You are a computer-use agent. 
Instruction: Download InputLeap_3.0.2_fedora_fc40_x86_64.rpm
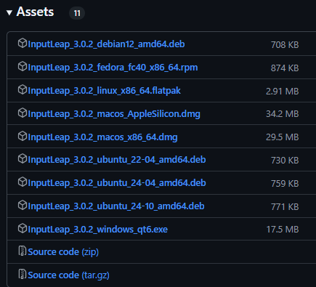click(x=113, y=68)
